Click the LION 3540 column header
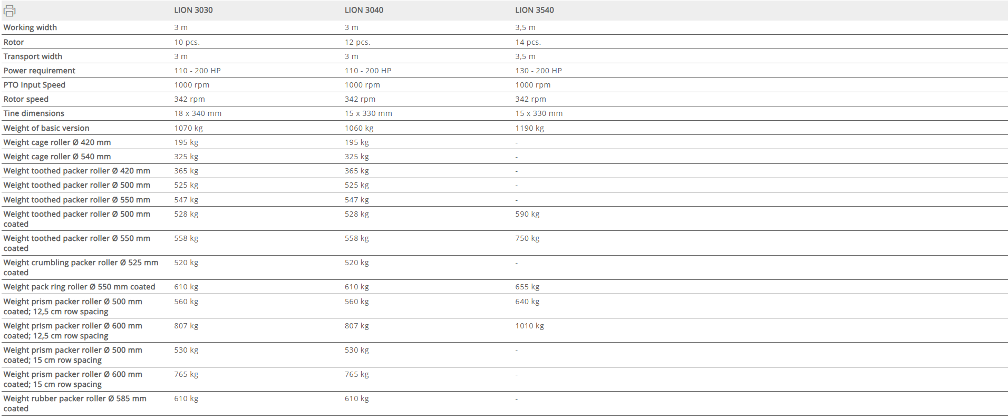 pyautogui.click(x=535, y=10)
